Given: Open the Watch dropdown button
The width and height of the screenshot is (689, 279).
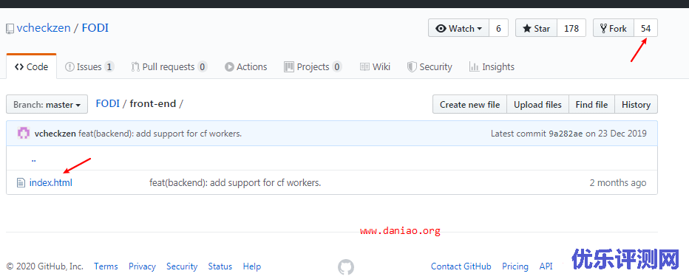Looking at the screenshot, I should point(459,28).
